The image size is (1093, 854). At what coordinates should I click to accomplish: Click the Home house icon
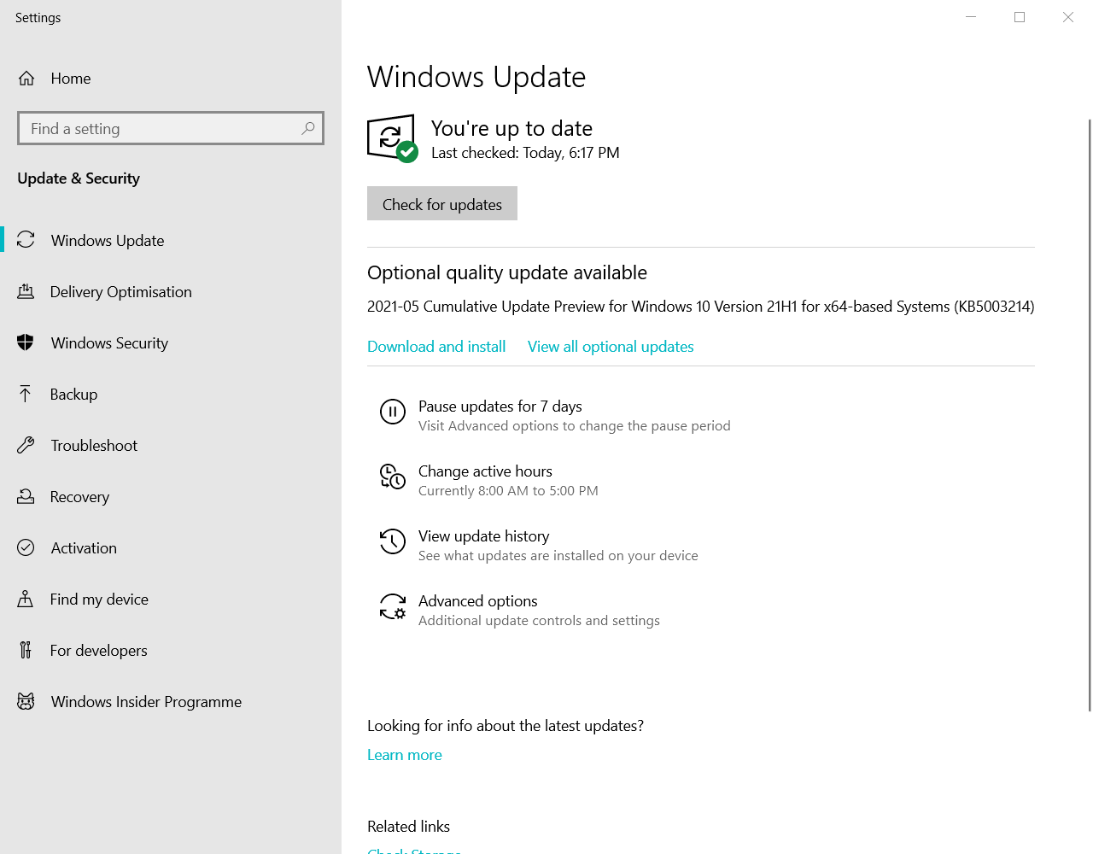[26, 79]
